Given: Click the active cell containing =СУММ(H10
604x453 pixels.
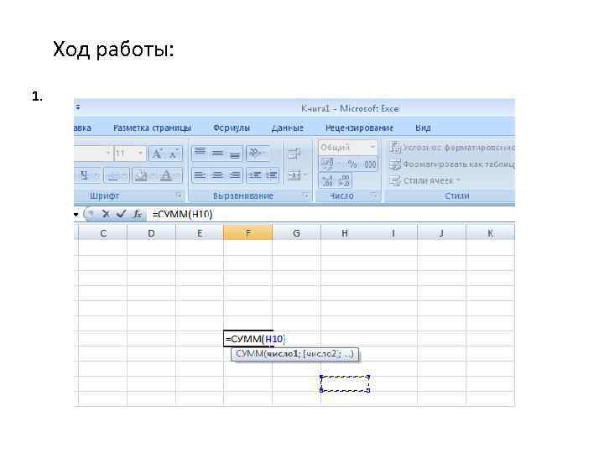Looking at the screenshot, I should 248,339.
